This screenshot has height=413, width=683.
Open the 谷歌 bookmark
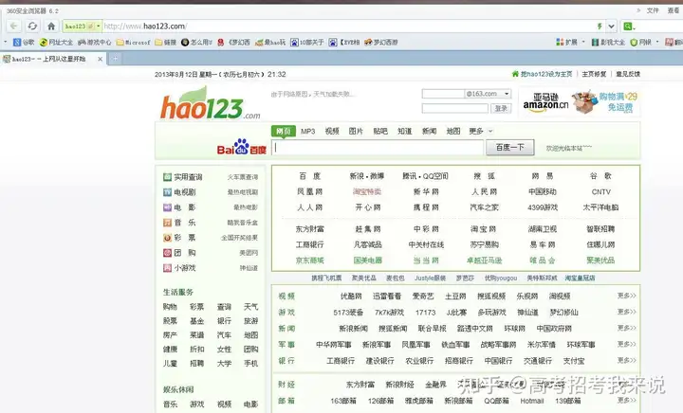pyautogui.click(x=24, y=43)
